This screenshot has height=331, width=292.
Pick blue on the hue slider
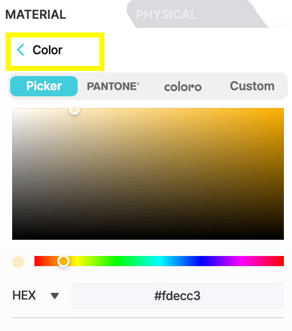click(x=201, y=261)
